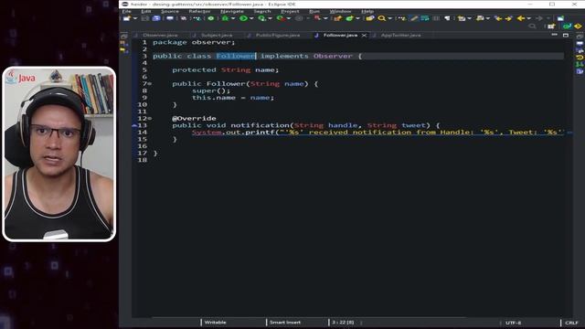The image size is (585, 329).
Task: Click the Next Edit Location arrow
Action: (x=509, y=18)
